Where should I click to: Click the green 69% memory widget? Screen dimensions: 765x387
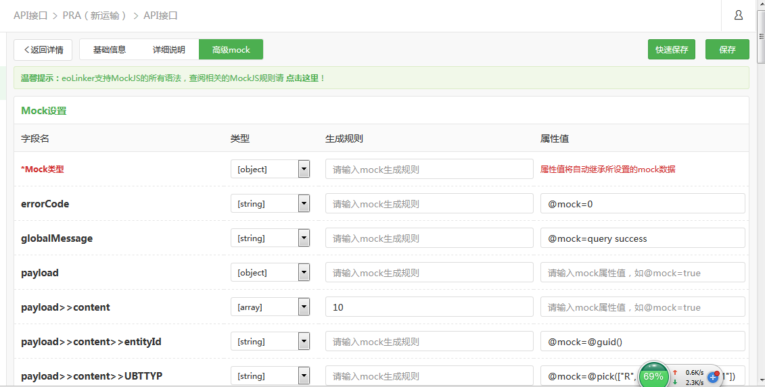[653, 376]
